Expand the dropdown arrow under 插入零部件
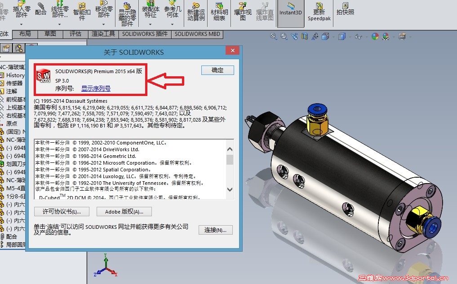The height and width of the screenshot is (284, 457). click(x=22, y=24)
